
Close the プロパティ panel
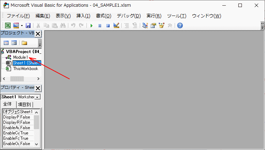tap(38, 88)
